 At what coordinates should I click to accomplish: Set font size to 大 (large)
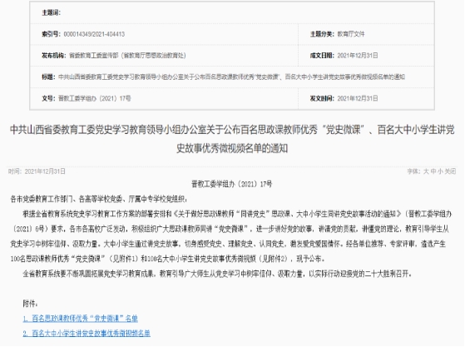426,171
